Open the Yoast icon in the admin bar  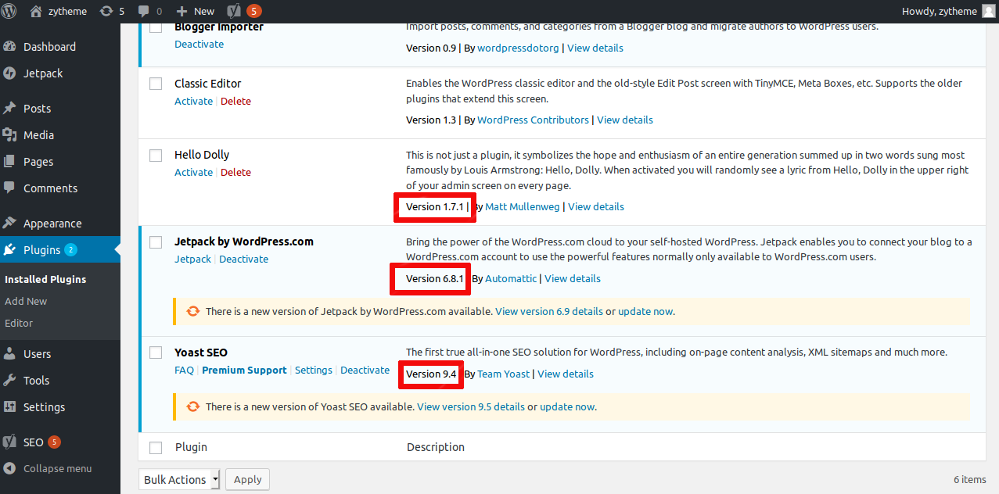[233, 11]
